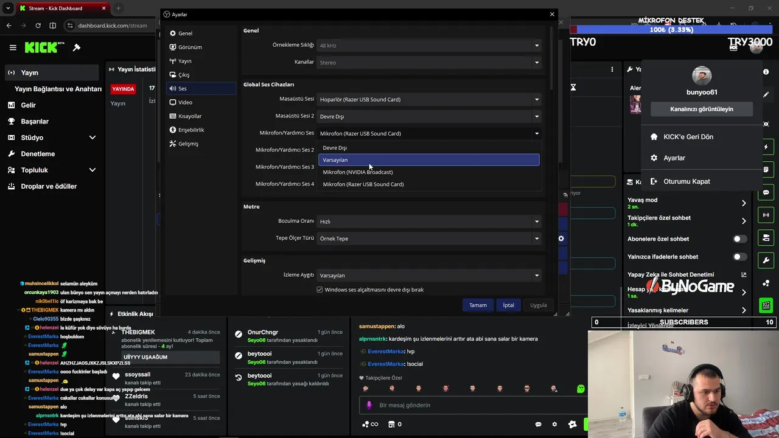The height and width of the screenshot is (438, 779).
Task: Click the hourglass icon on the stream panel
Action: coord(573,88)
